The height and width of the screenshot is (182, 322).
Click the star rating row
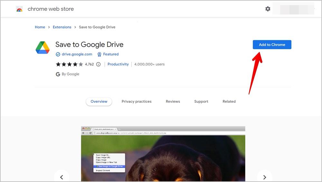point(70,64)
